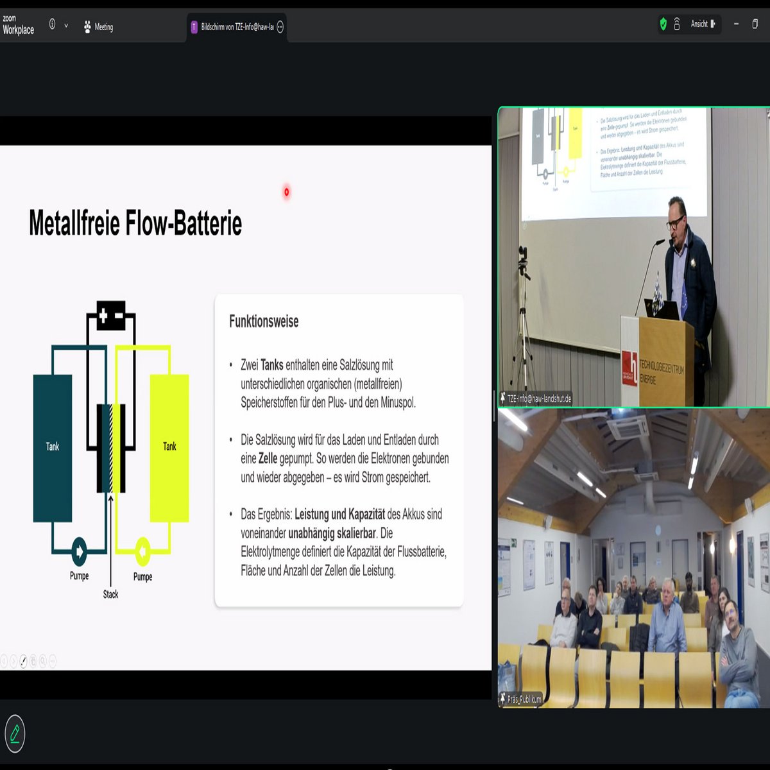Click the pin icon on TZE-Info label
This screenshot has width=770, height=770.
click(x=502, y=398)
